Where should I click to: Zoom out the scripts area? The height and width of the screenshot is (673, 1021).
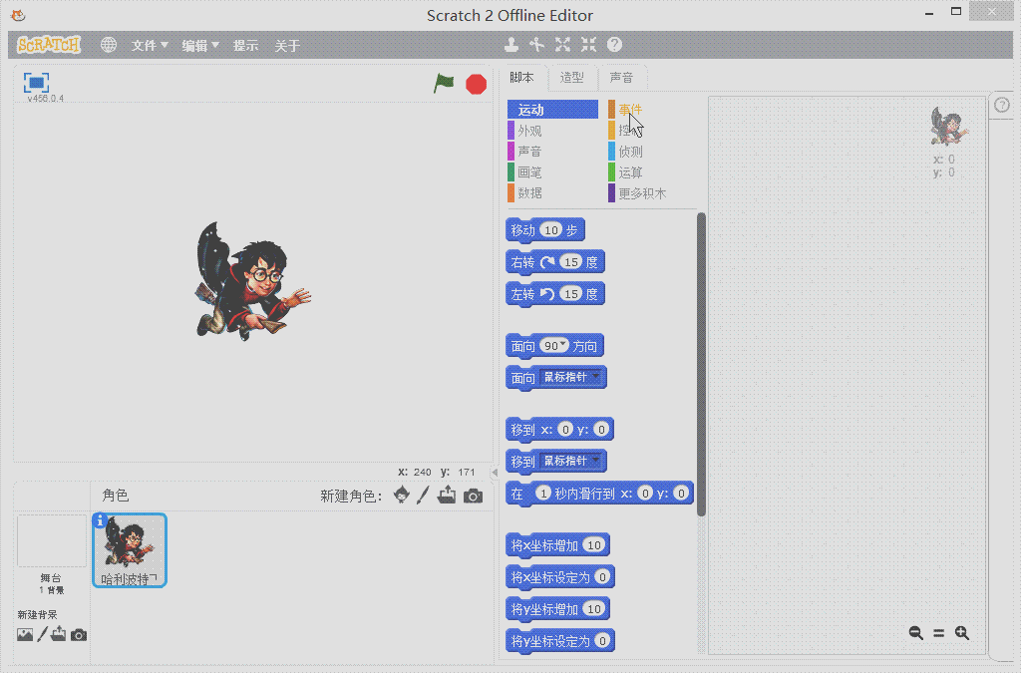915,633
